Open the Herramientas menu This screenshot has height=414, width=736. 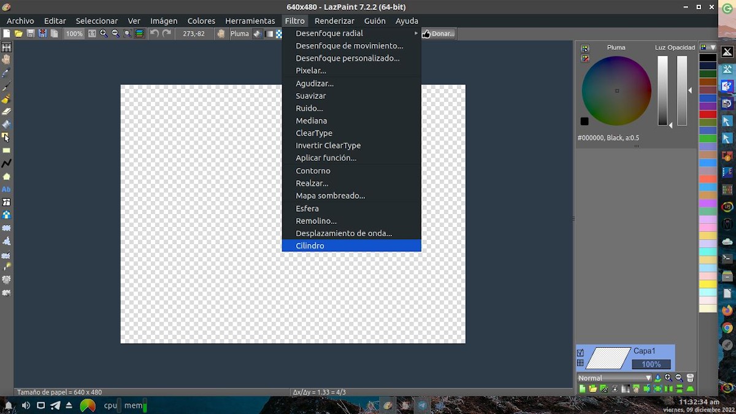[x=250, y=21]
